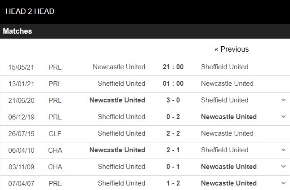The width and height of the screenshot is (290, 190).
Task: Click Sheffield United in the 13/01/21 row
Action: coord(121,84)
